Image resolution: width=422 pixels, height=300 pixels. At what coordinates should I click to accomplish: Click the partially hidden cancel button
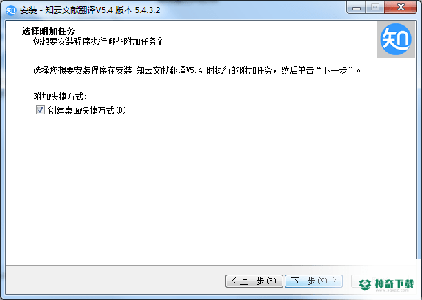[x=379, y=281]
